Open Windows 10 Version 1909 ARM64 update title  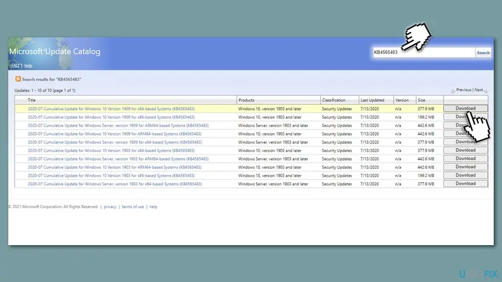pyautogui.click(x=115, y=134)
